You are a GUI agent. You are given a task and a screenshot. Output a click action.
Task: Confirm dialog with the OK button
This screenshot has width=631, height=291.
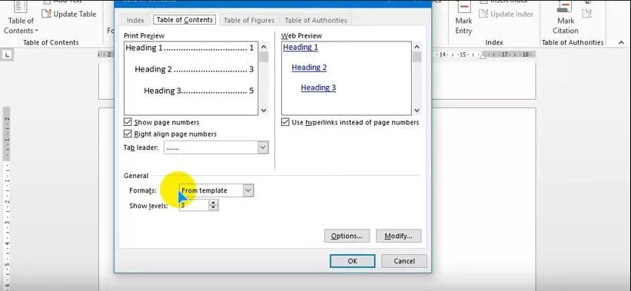(353, 261)
